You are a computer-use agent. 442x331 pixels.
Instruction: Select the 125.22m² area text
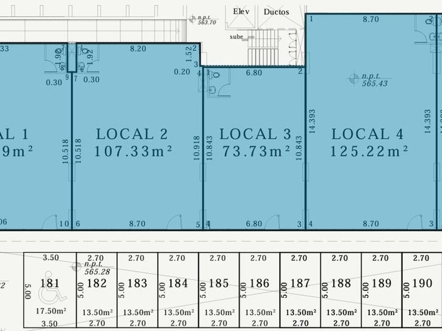(x=369, y=152)
